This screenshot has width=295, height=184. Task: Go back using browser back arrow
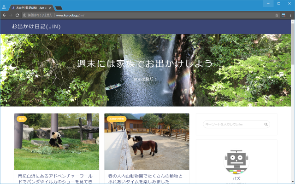[x=4, y=15]
